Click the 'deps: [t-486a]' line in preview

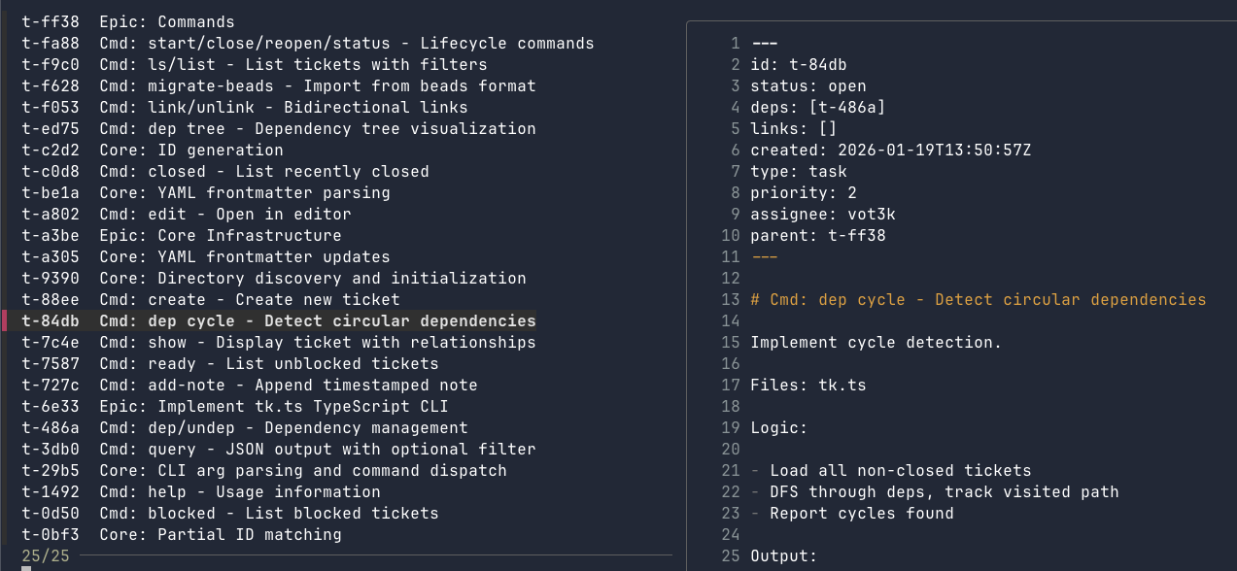(x=817, y=107)
